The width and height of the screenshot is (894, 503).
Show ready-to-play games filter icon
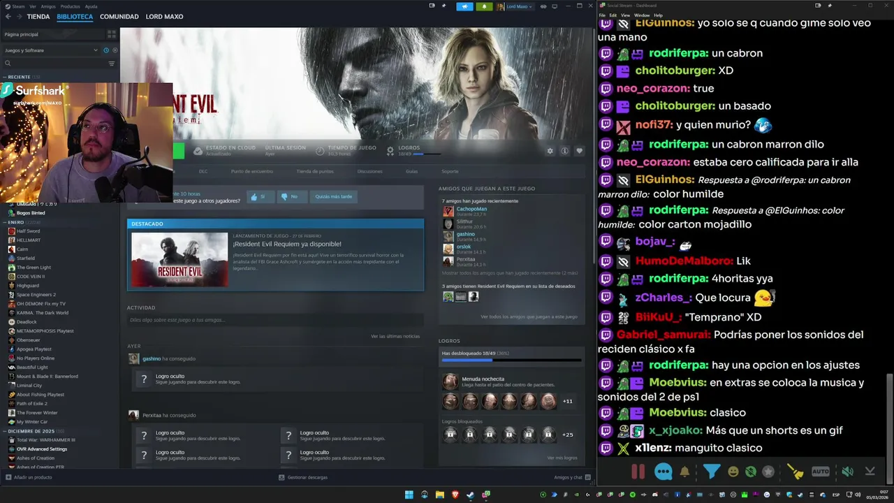pyautogui.click(x=115, y=50)
